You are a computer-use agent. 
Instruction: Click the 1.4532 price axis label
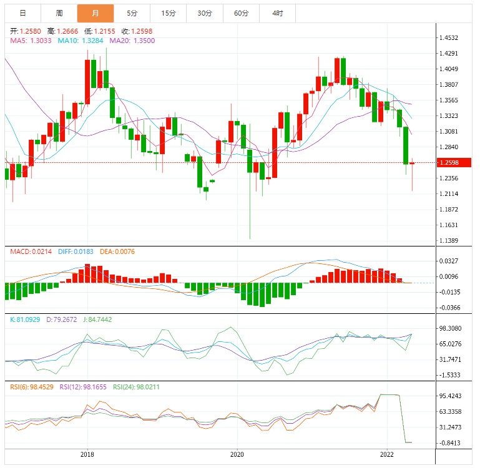point(449,38)
